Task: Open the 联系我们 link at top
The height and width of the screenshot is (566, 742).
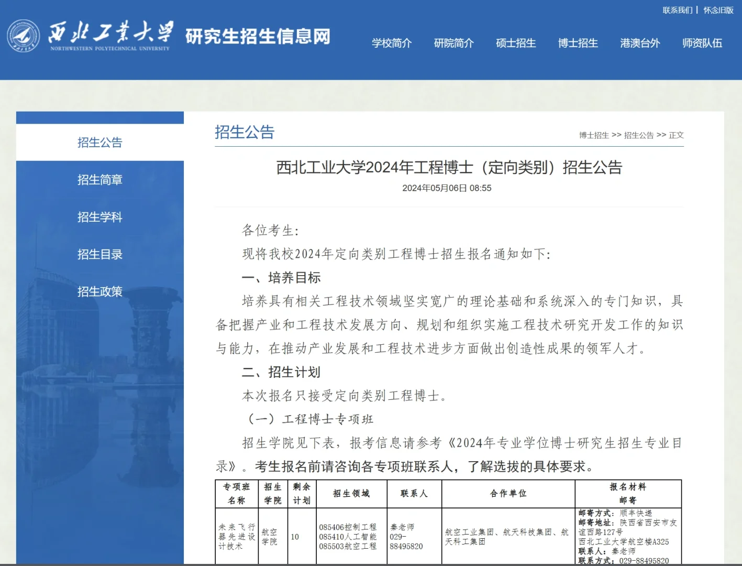Action: 678,10
